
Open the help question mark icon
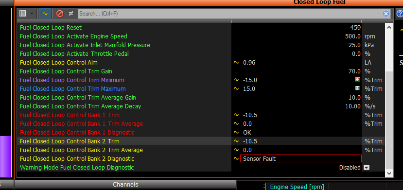[x=400, y=14]
